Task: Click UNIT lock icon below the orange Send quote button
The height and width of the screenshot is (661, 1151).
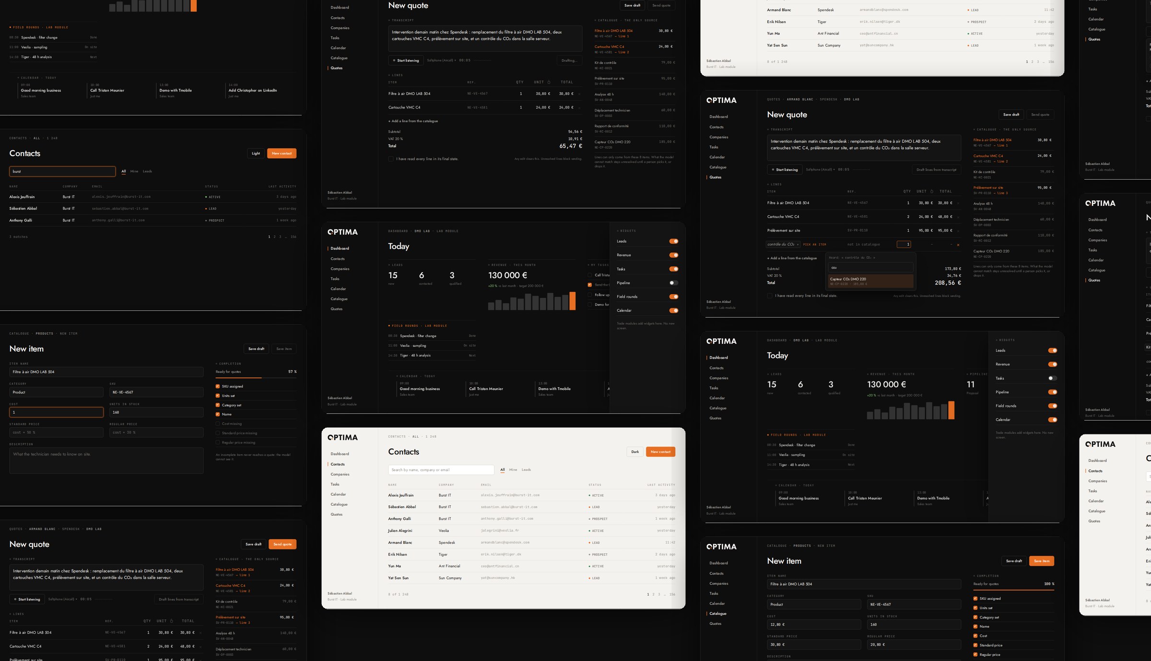Action: [x=171, y=621]
